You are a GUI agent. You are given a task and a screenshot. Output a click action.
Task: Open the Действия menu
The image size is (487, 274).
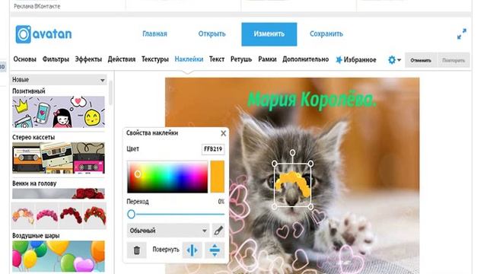(122, 59)
